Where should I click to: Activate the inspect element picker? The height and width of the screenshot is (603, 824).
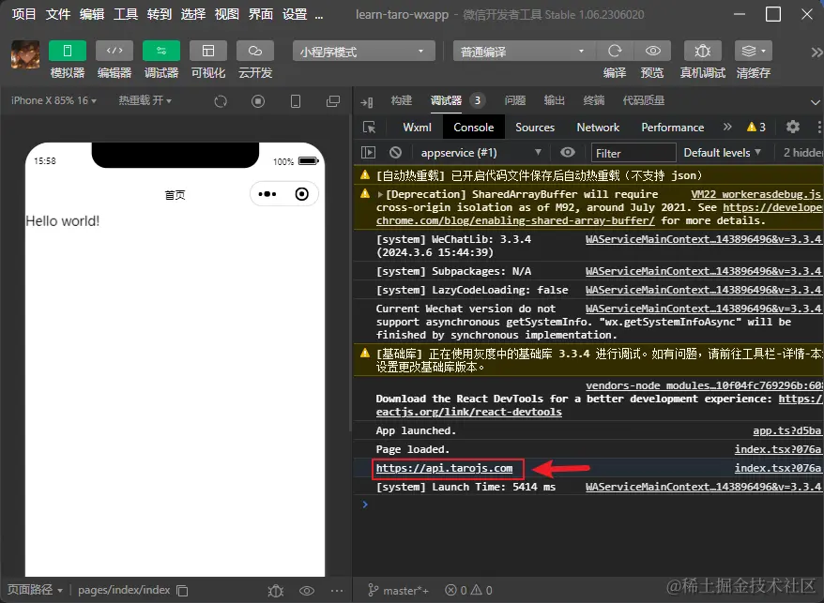(x=370, y=128)
